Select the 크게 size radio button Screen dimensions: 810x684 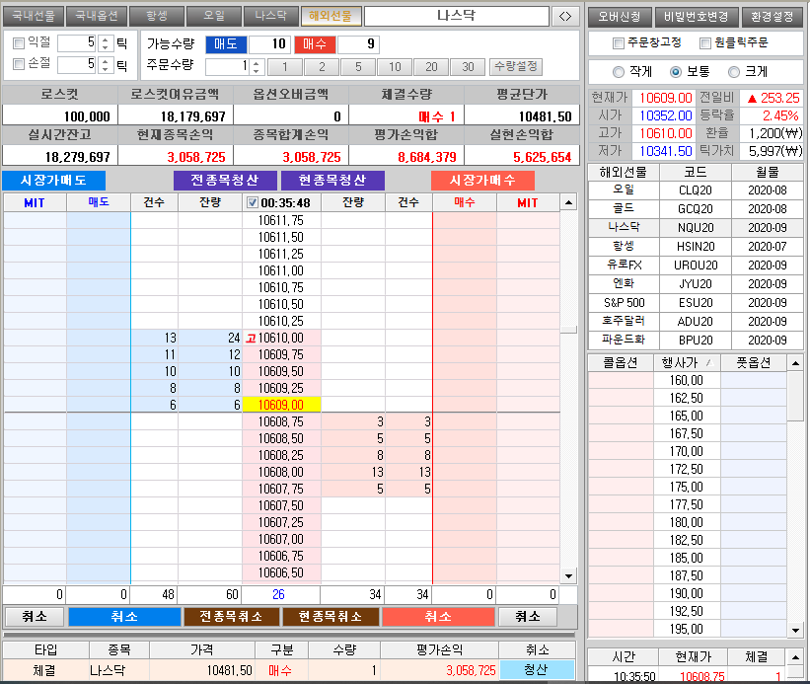[x=734, y=72]
